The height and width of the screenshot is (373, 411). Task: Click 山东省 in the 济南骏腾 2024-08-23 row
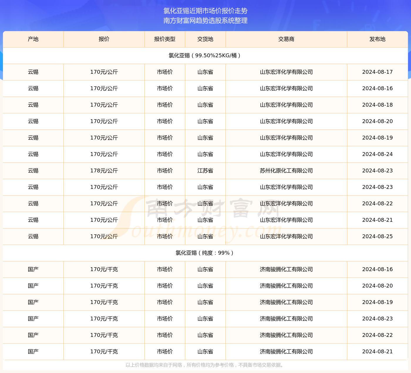coord(205,319)
